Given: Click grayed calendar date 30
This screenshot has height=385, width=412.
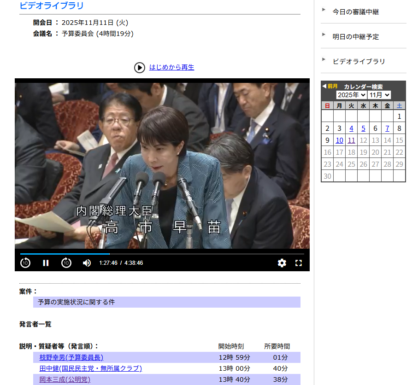Looking at the screenshot, I should tap(327, 176).
